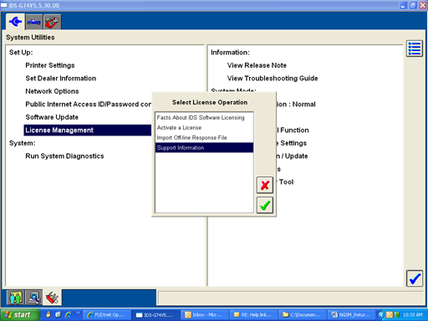Screen dimensions: 428x321
Task: Minimize the IDS window
Action: tap(403, 5)
